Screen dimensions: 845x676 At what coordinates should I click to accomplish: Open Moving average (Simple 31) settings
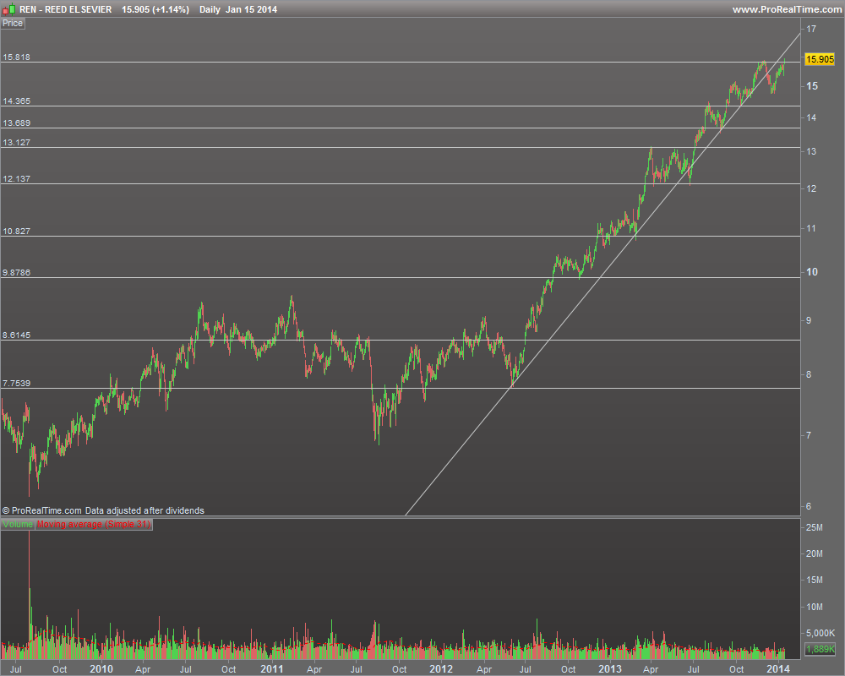pos(94,524)
